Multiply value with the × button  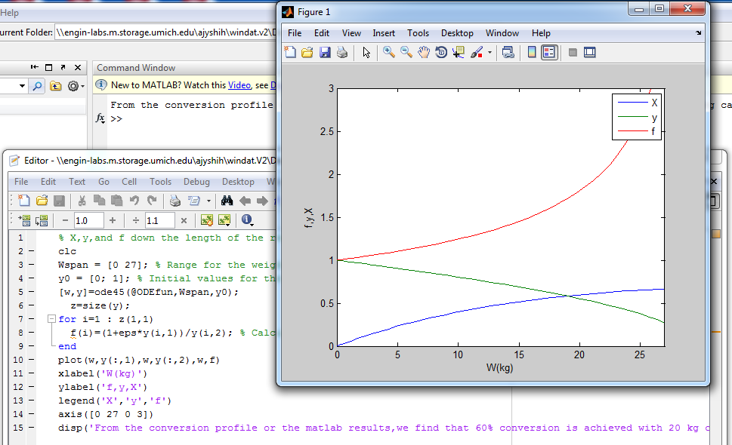pos(184,220)
